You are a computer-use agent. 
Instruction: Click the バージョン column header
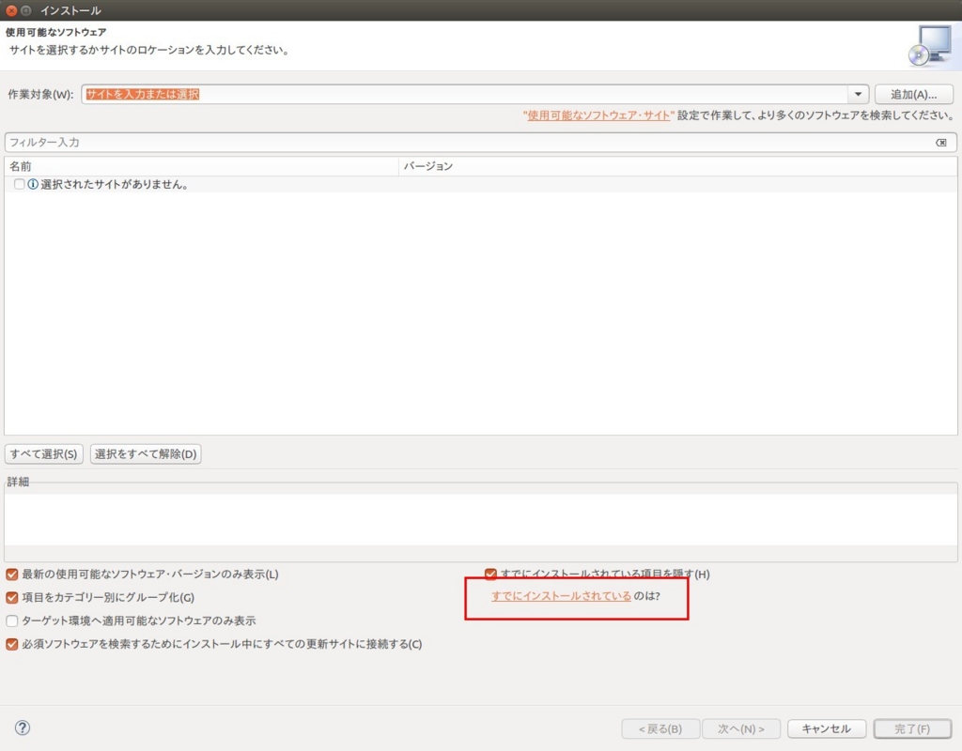[678, 166]
